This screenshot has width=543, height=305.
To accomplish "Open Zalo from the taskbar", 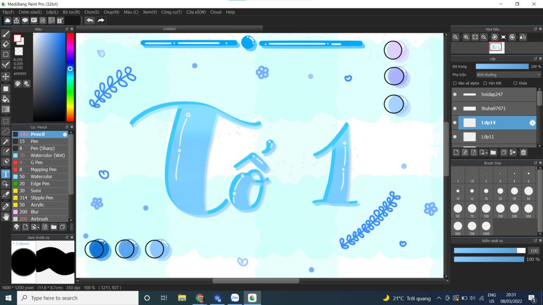I will [x=235, y=298].
